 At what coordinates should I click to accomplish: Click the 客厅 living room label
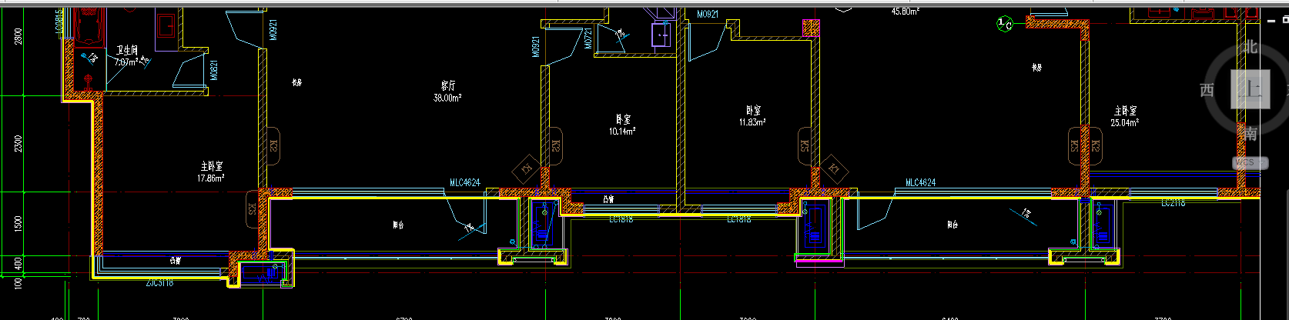pyautogui.click(x=447, y=85)
